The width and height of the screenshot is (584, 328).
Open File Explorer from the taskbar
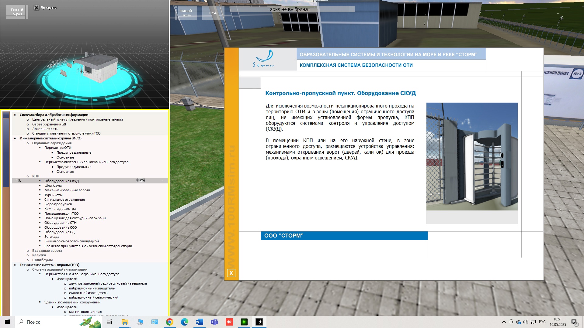tap(125, 322)
